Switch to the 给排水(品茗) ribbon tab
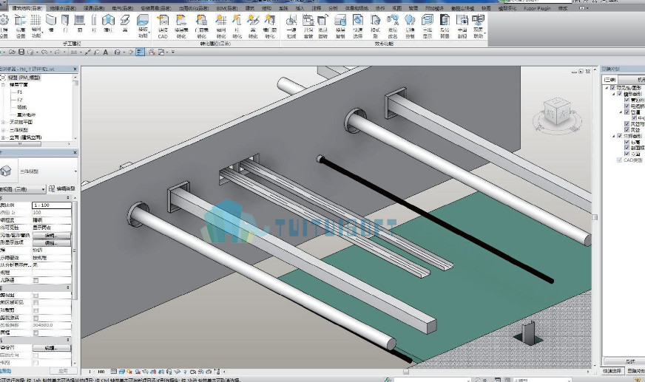The width and height of the screenshot is (645, 382). (63, 8)
